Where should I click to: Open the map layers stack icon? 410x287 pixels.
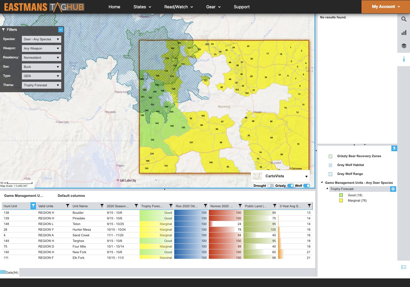click(403, 46)
